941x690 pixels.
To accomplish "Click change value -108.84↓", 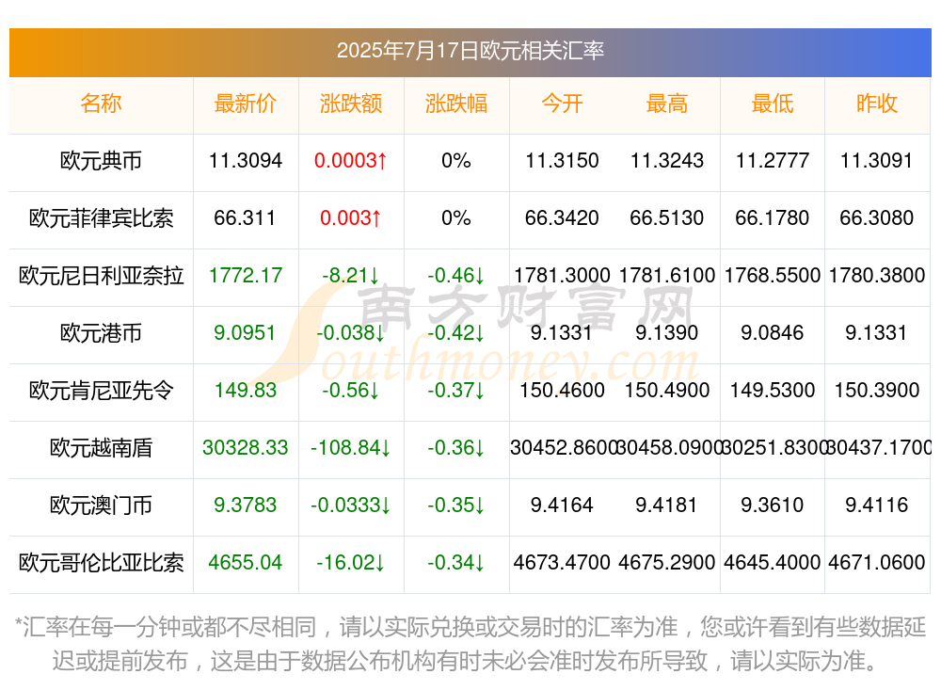I will click(350, 448).
